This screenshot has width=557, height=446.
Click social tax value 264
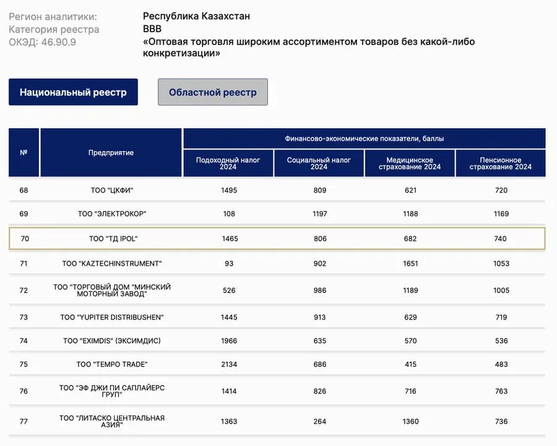tap(320, 421)
